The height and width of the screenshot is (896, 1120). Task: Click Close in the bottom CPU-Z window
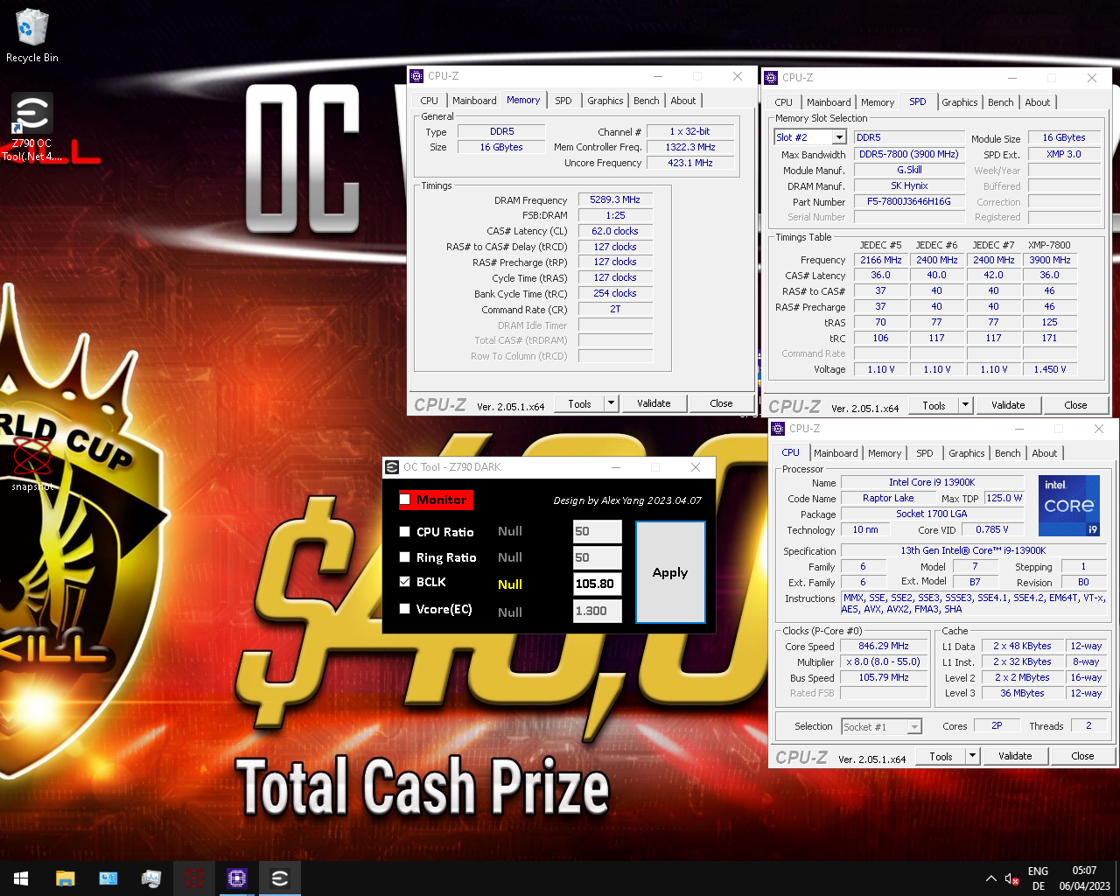[x=1082, y=756]
